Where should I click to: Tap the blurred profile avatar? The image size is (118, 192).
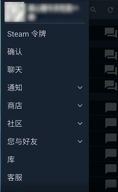click(15, 12)
